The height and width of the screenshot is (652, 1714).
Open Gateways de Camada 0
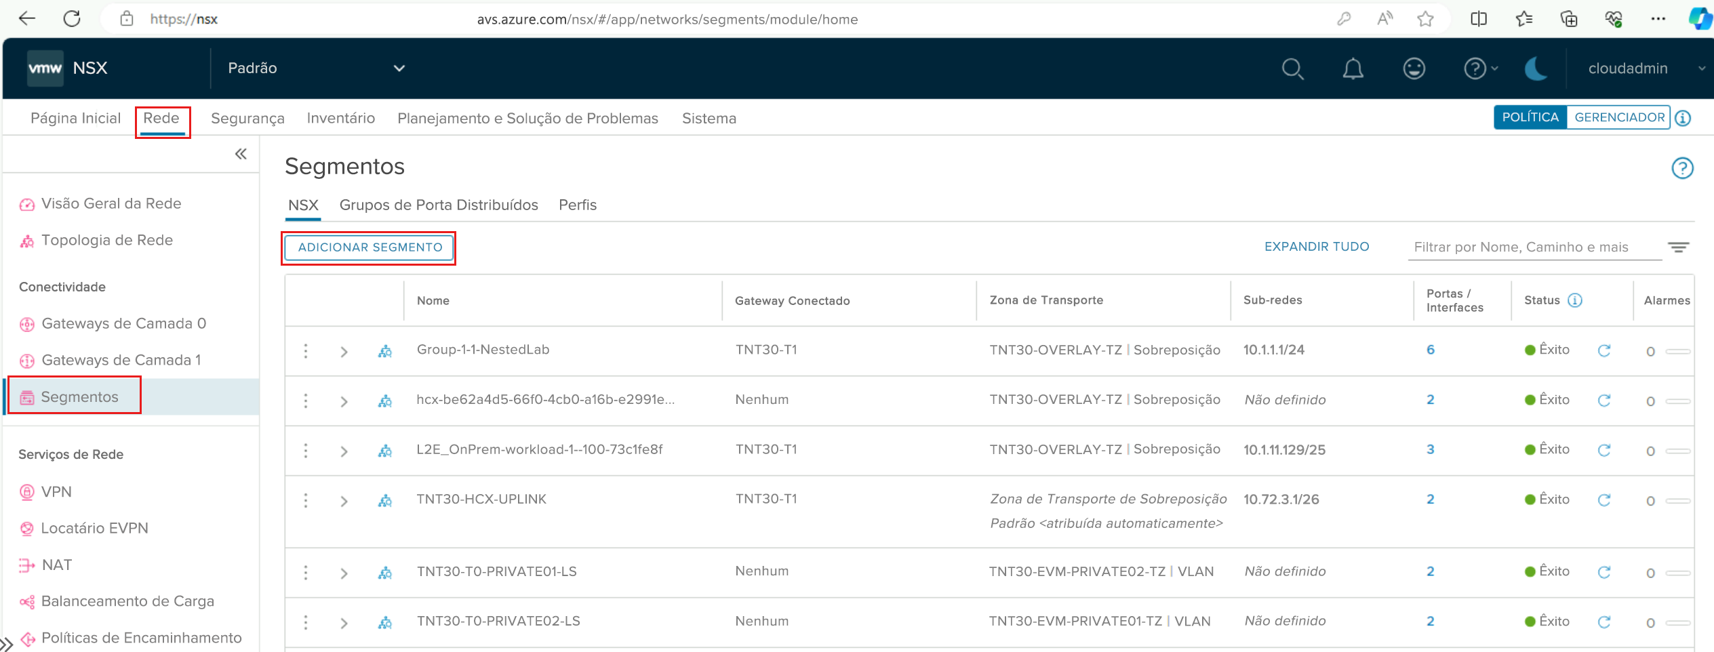pyautogui.click(x=113, y=323)
